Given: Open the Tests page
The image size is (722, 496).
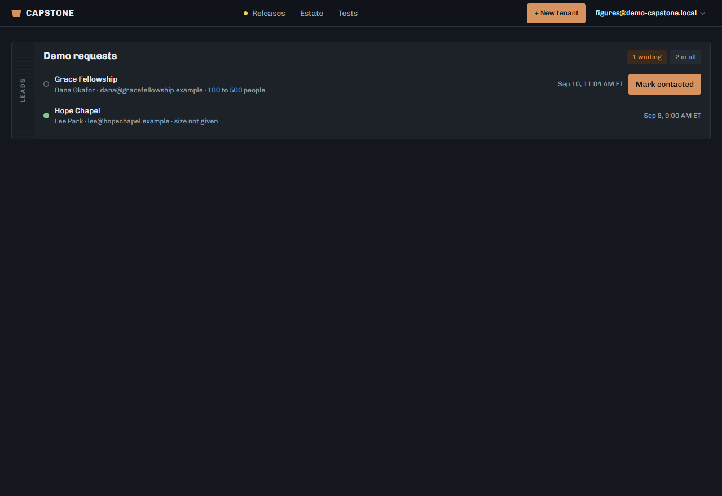Looking at the screenshot, I should [x=347, y=13].
